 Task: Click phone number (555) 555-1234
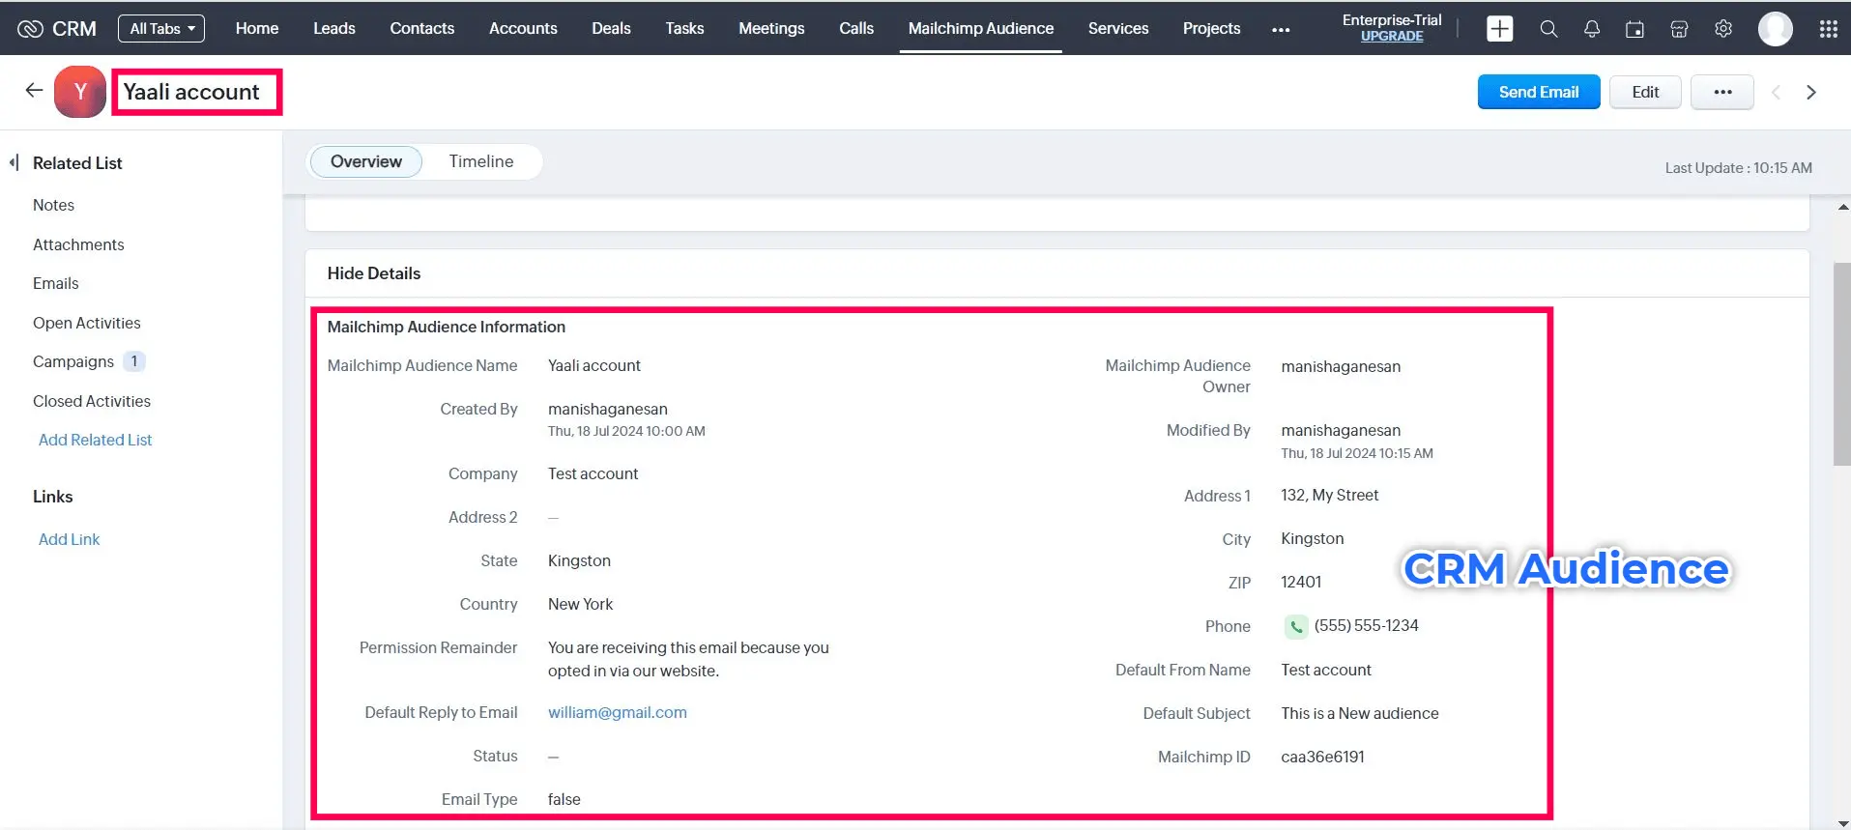tap(1367, 625)
